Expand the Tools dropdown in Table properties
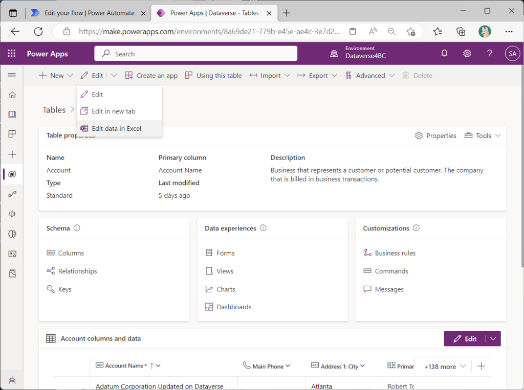Viewport: 524px width, 390px height. tap(498, 135)
